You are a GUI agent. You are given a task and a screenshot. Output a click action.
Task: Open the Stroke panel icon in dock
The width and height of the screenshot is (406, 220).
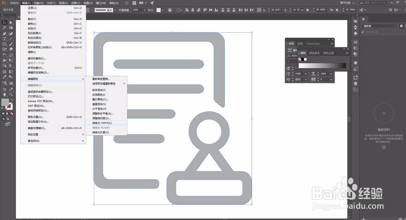coord(356,42)
